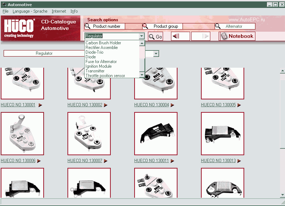Open the HUECO NO 130013 link

pyautogui.click(x=218, y=161)
